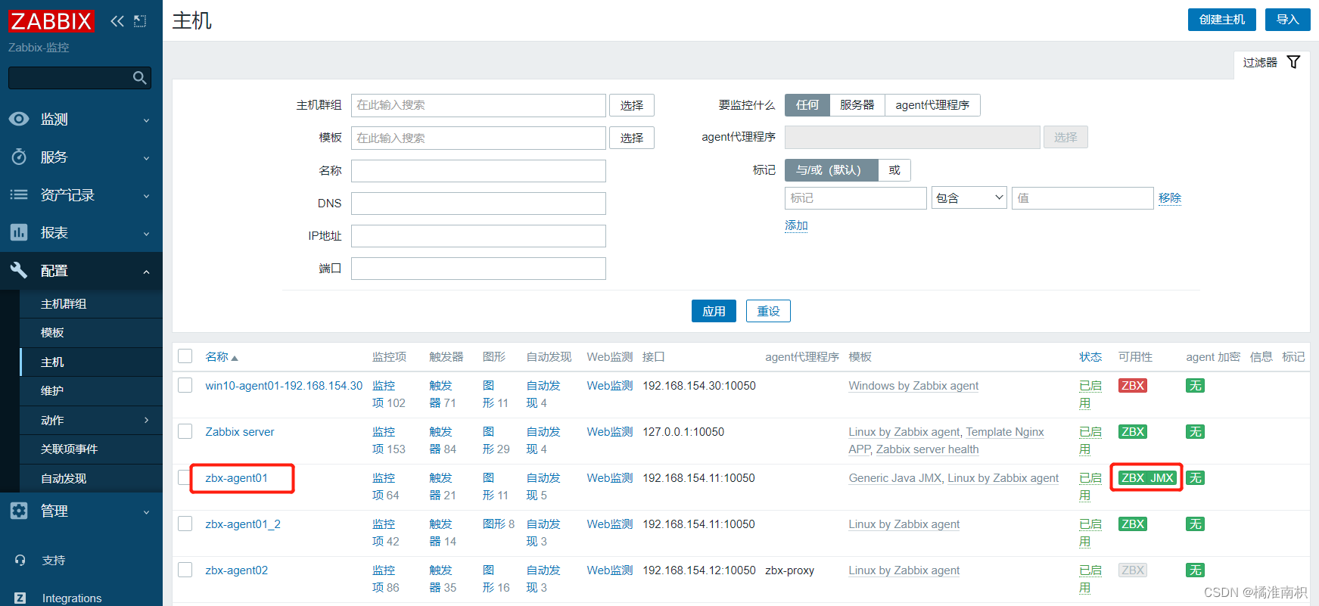This screenshot has height=606, width=1319.
Task: Click the 应用 filter button
Action: tap(714, 311)
